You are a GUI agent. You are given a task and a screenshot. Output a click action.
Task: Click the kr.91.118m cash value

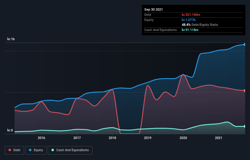[x=190, y=30]
